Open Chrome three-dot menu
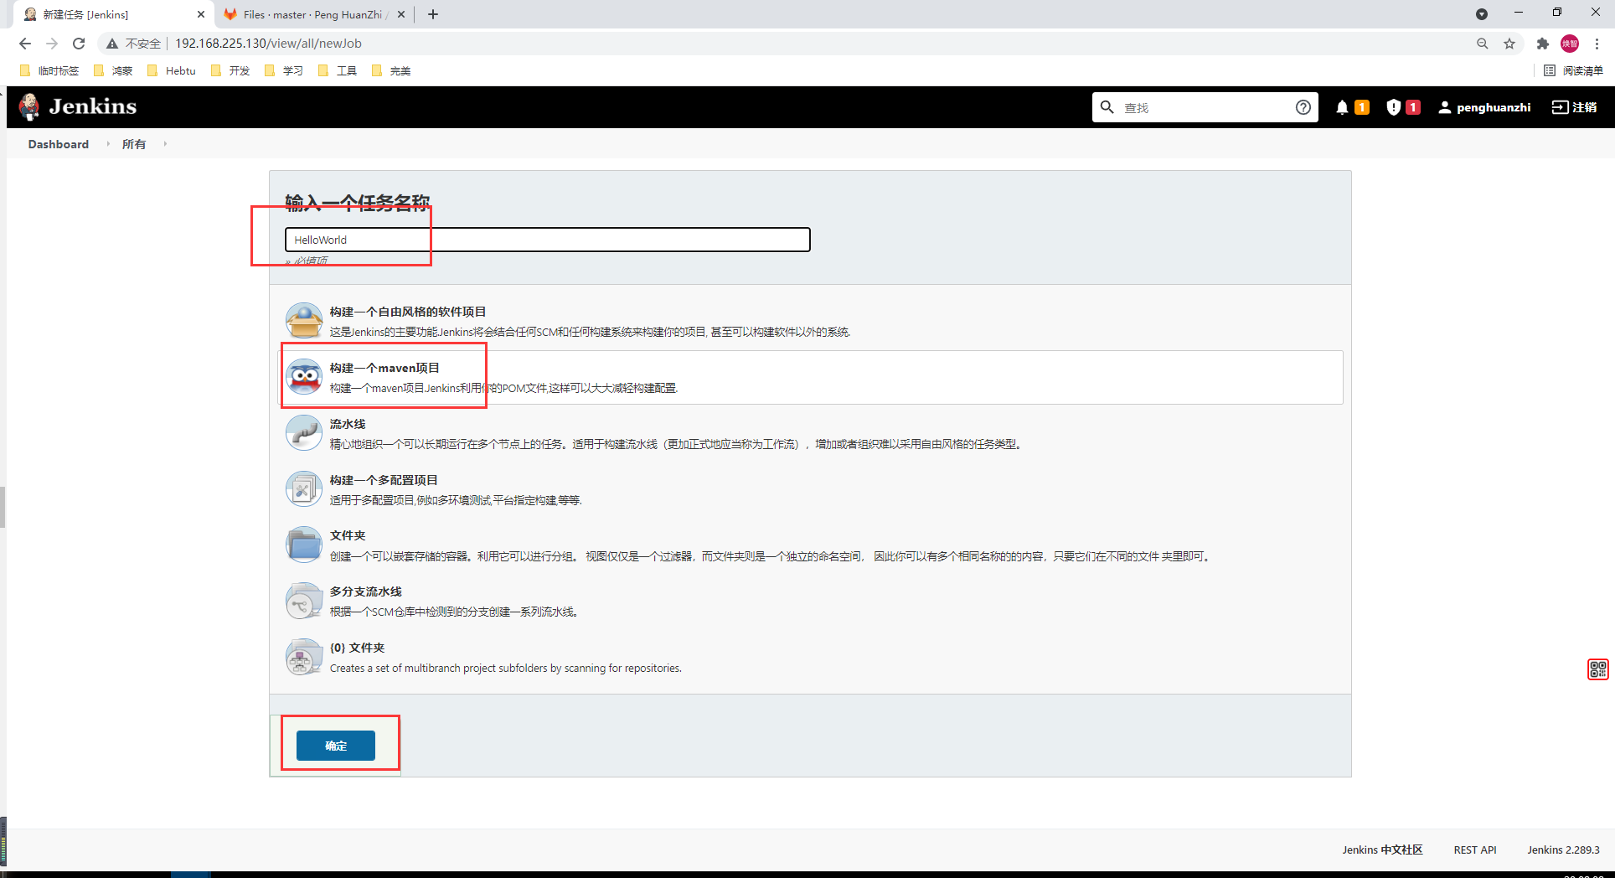The height and width of the screenshot is (878, 1615). pos(1597,44)
